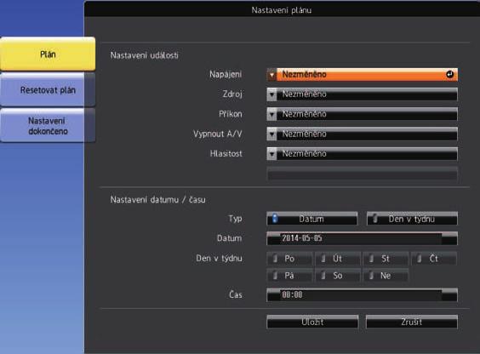This screenshot has width=480, height=354.
Task: Click the Zrušit button
Action: [x=412, y=322]
